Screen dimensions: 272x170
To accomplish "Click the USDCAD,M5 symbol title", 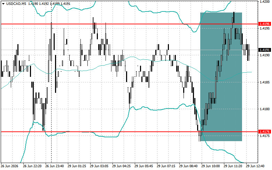I will (x=16, y=3).
